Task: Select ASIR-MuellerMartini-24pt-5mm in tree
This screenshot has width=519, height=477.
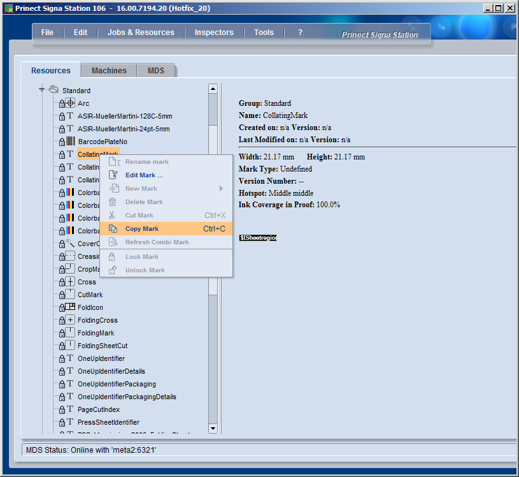Action: point(124,129)
